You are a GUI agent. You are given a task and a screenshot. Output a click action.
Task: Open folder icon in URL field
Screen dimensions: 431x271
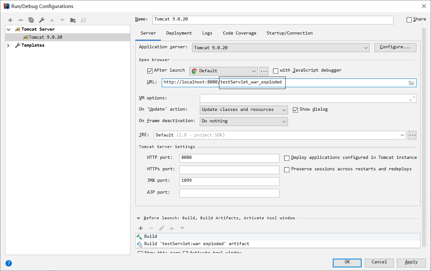411,83
